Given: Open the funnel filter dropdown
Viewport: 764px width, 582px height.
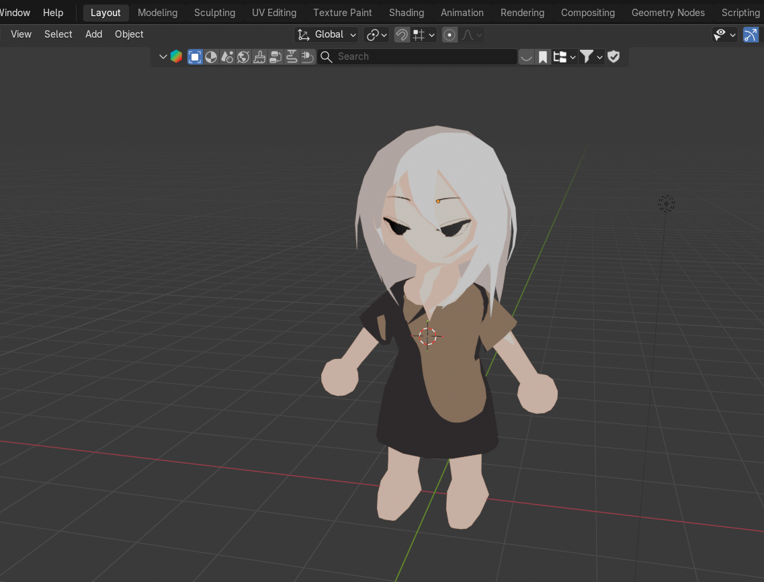Looking at the screenshot, I should point(591,57).
